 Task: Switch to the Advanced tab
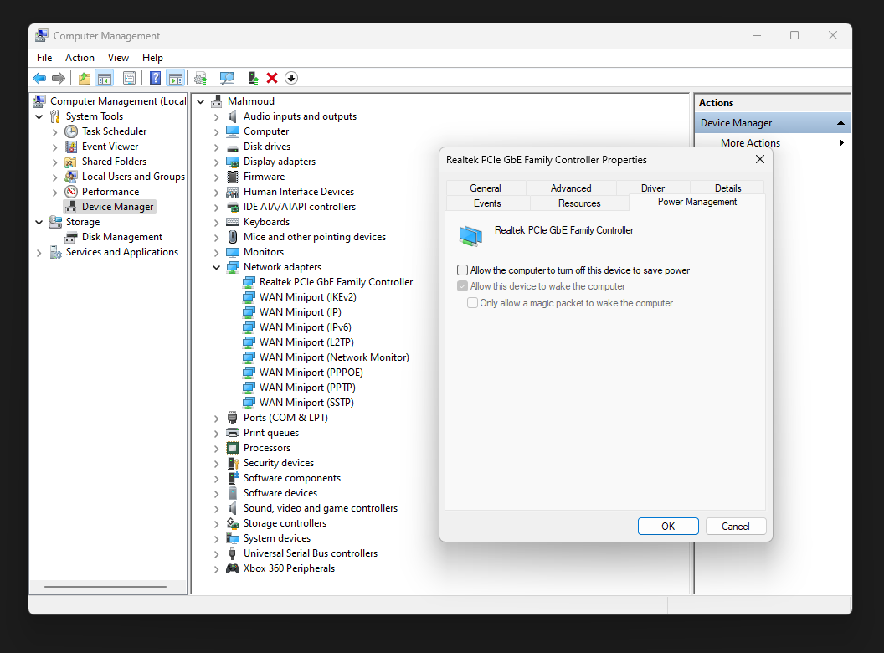[x=571, y=188]
